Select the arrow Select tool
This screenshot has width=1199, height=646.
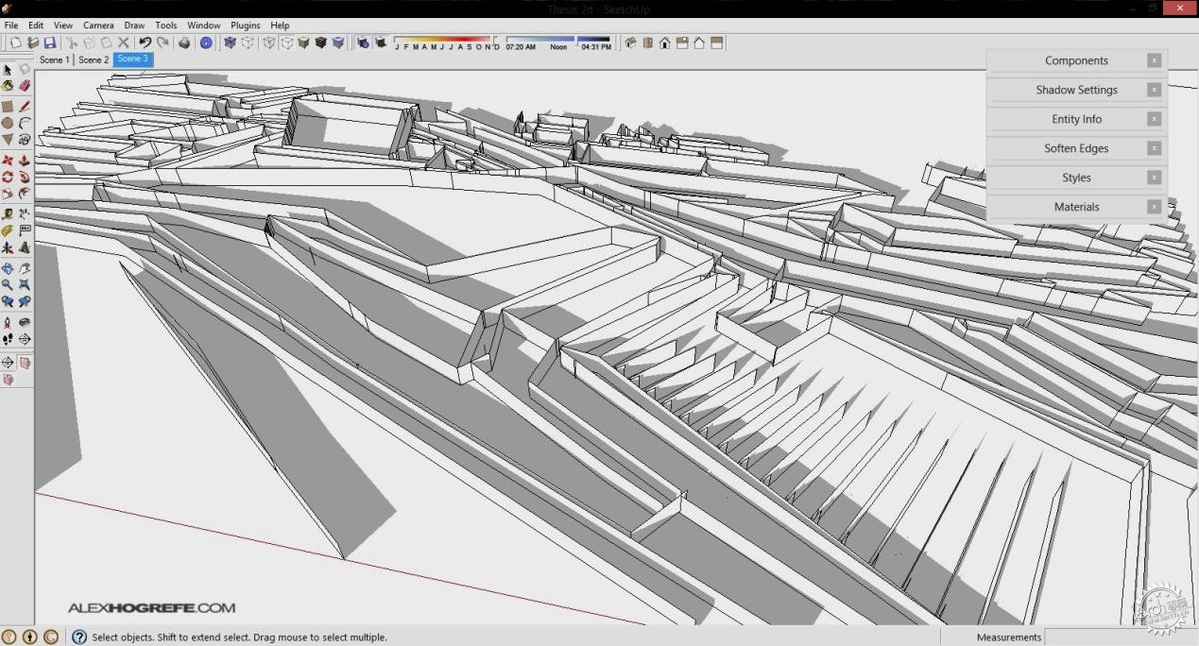(x=8, y=69)
